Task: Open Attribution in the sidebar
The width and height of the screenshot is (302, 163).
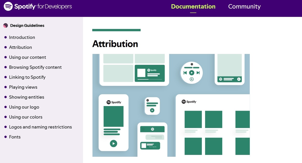Action: (20, 47)
